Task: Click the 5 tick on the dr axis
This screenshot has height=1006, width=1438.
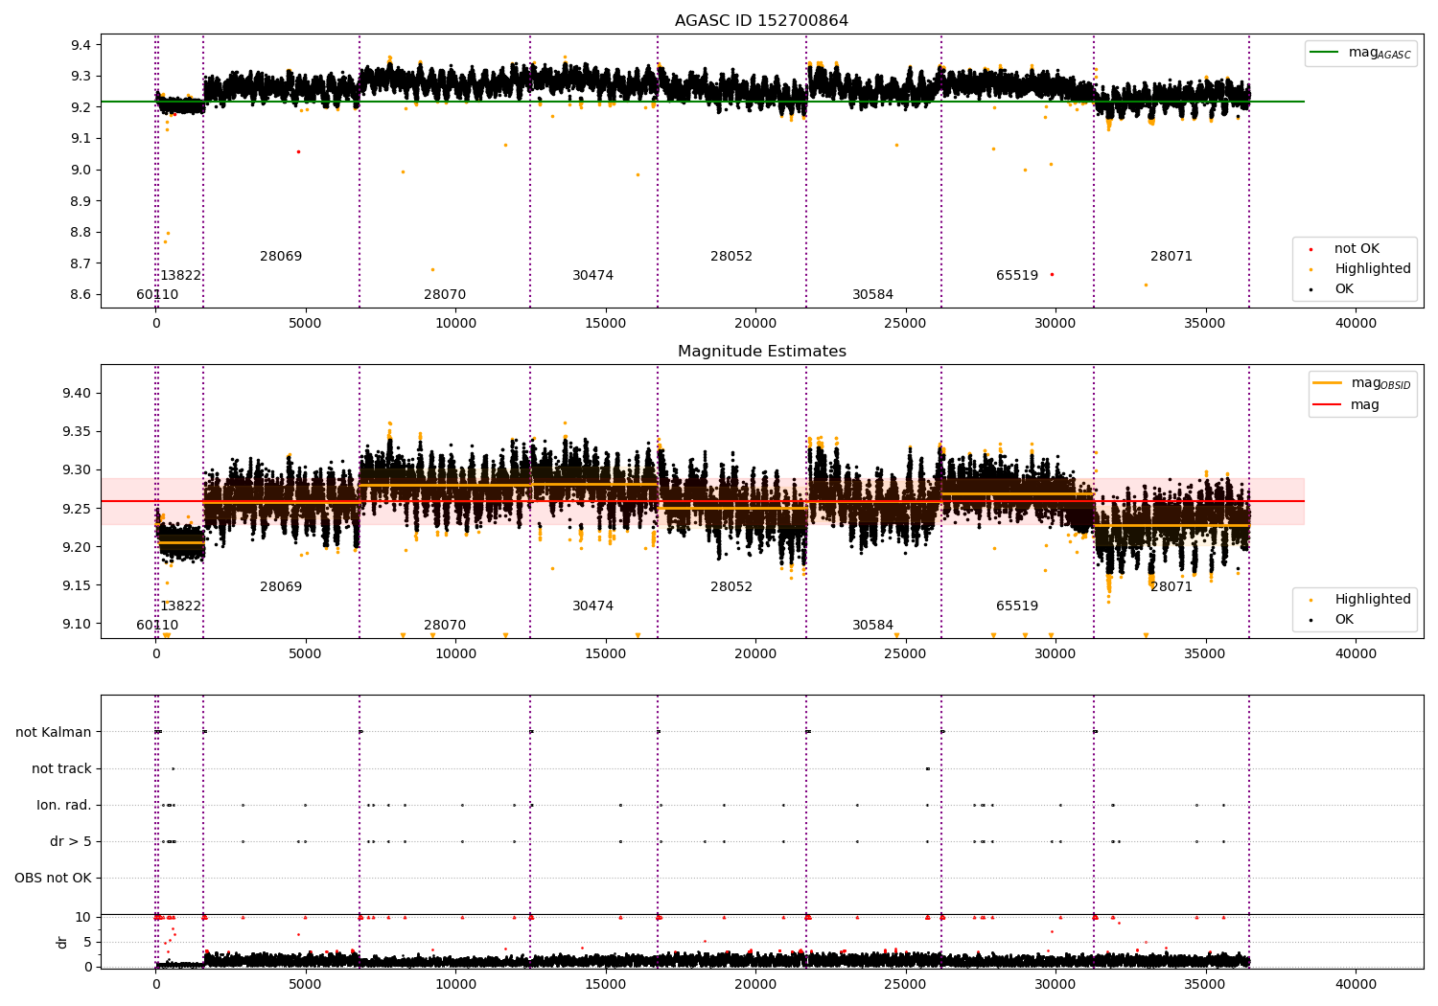Action: pos(87,943)
